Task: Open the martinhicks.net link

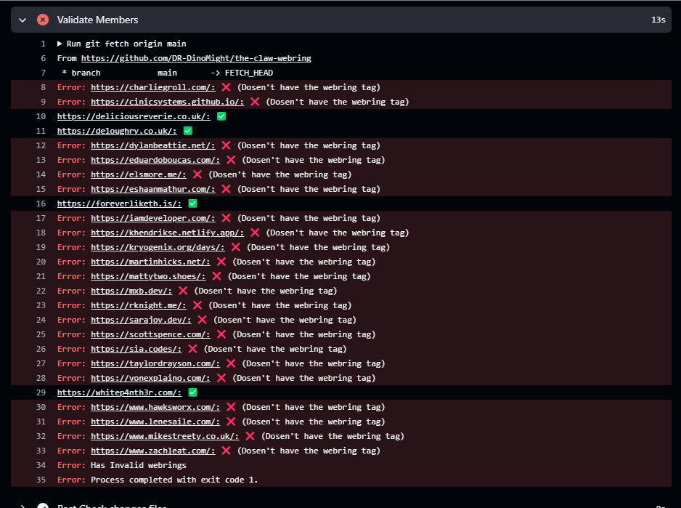Action: point(150,262)
